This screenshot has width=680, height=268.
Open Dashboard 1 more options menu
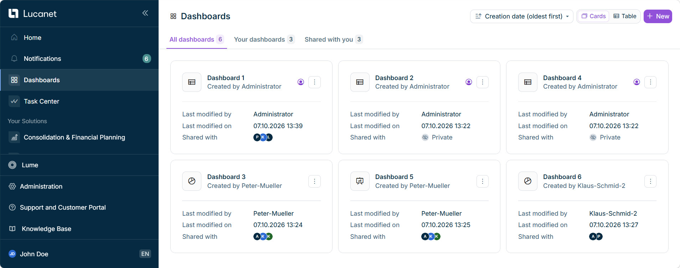click(314, 82)
